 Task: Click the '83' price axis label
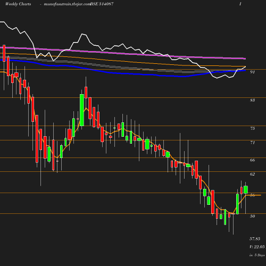(252, 100)
